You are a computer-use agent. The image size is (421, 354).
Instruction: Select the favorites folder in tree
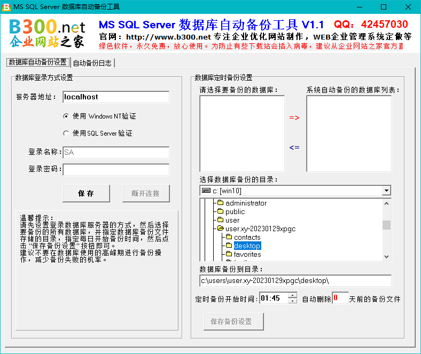pyautogui.click(x=247, y=254)
